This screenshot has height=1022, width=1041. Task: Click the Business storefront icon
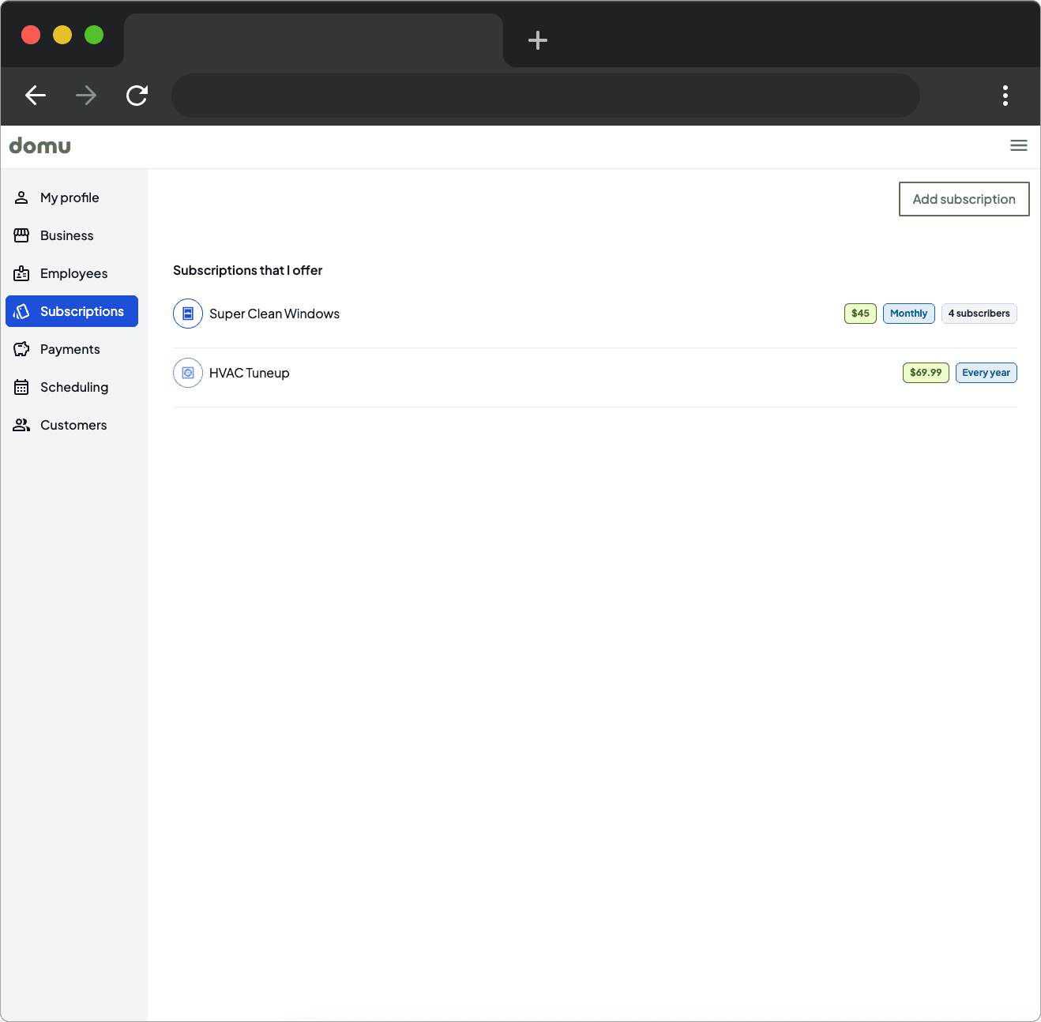coord(21,235)
